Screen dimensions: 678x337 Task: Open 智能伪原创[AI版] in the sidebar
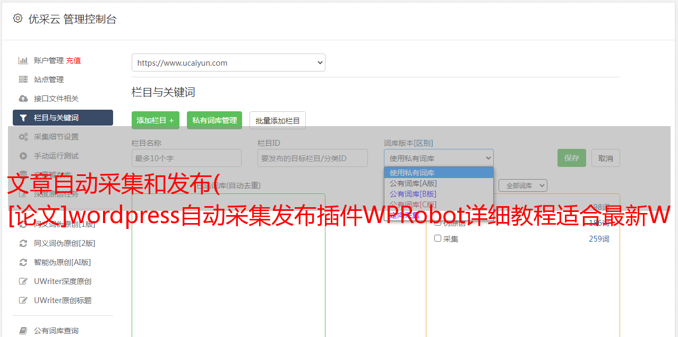(x=63, y=262)
